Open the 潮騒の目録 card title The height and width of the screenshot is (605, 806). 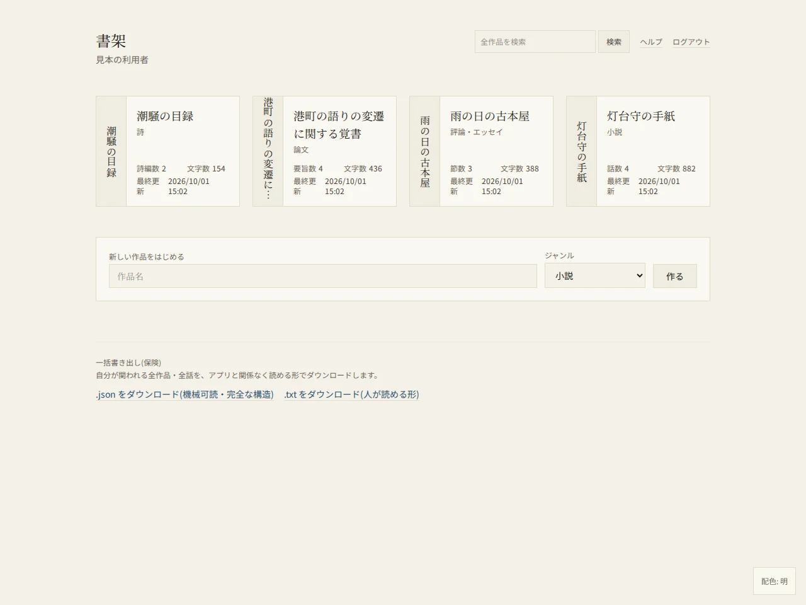click(165, 116)
